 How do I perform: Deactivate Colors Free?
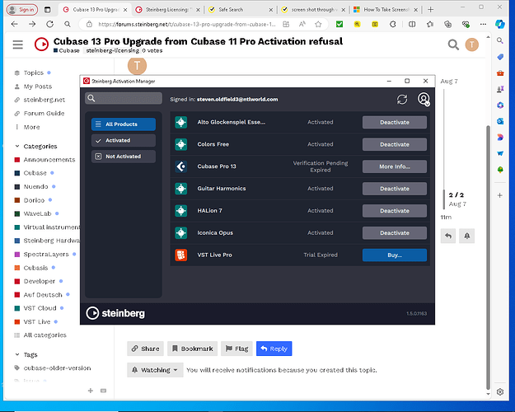point(395,144)
